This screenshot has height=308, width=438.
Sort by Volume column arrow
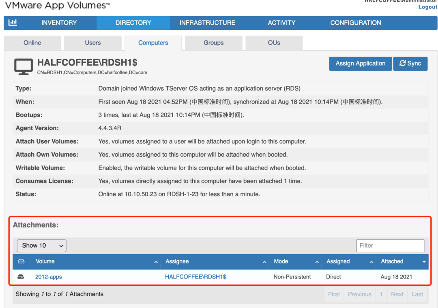click(156, 262)
